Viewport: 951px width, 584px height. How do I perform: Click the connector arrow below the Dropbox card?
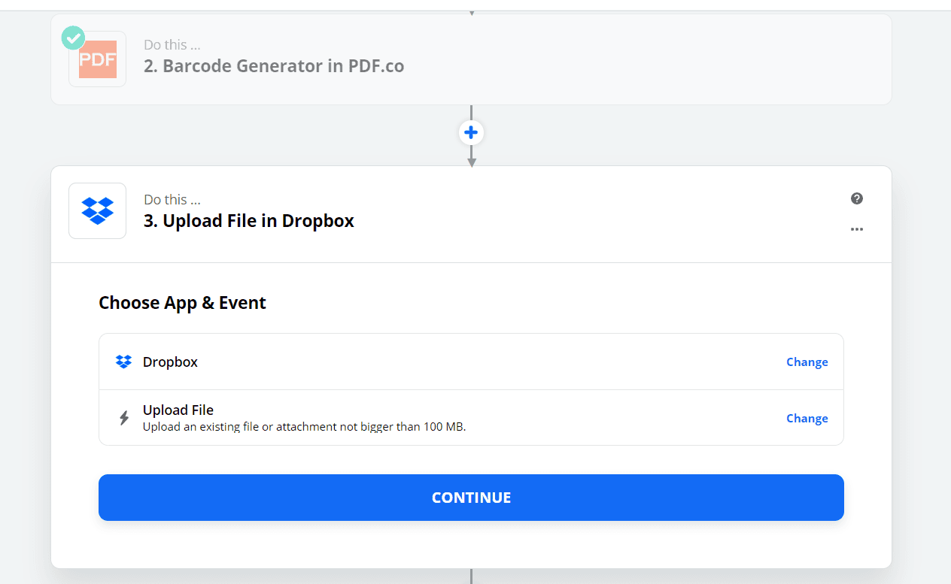click(471, 575)
